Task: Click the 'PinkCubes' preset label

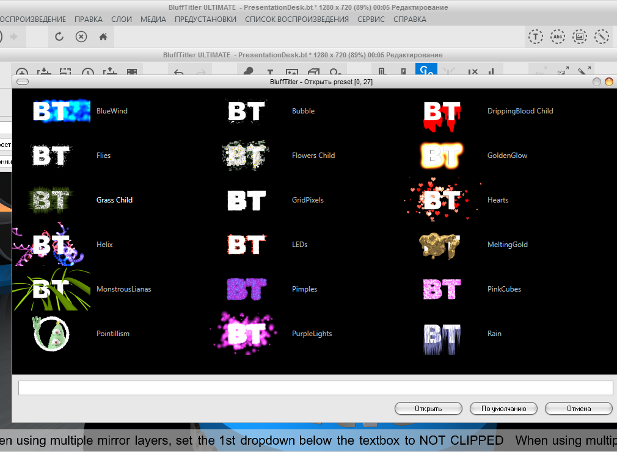Action: coord(504,289)
